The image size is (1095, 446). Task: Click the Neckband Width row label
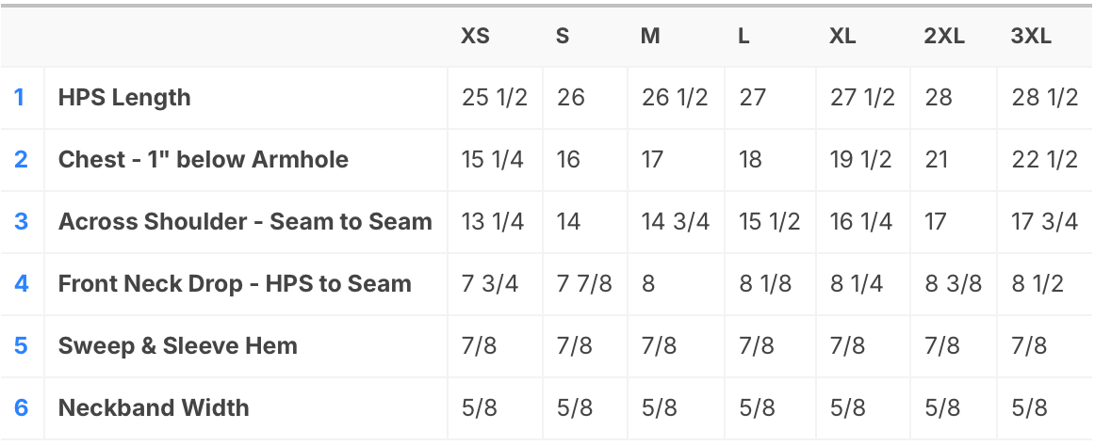coord(154,407)
